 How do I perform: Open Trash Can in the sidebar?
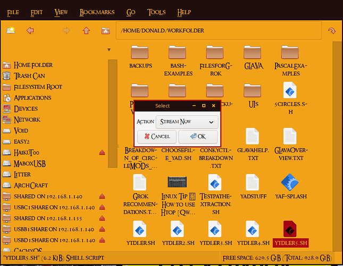[x=30, y=76]
